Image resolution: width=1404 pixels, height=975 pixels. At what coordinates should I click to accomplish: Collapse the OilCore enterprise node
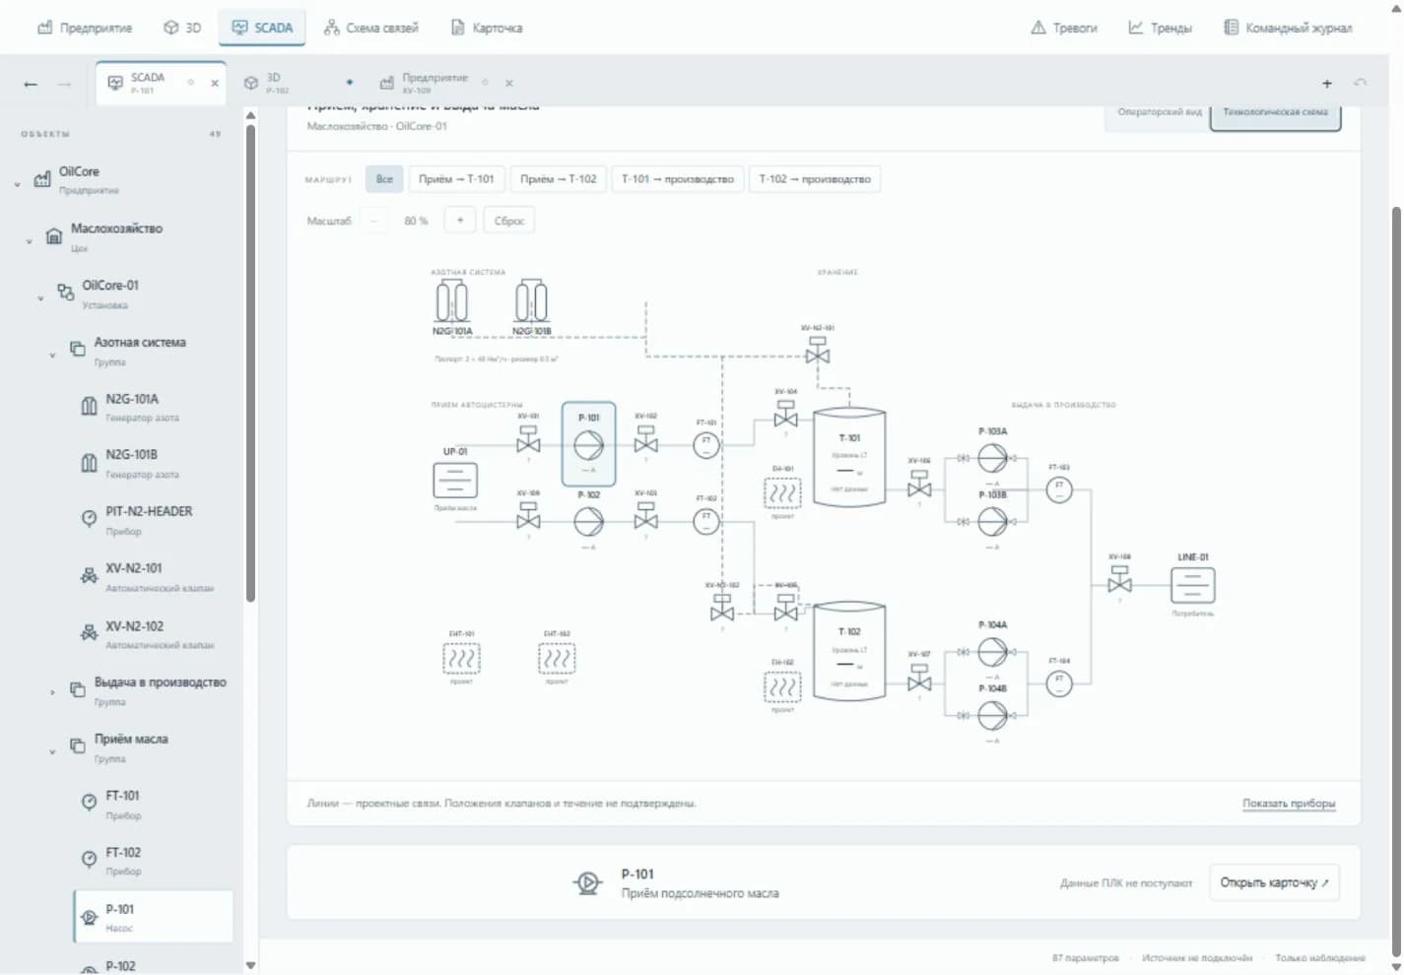17,184
